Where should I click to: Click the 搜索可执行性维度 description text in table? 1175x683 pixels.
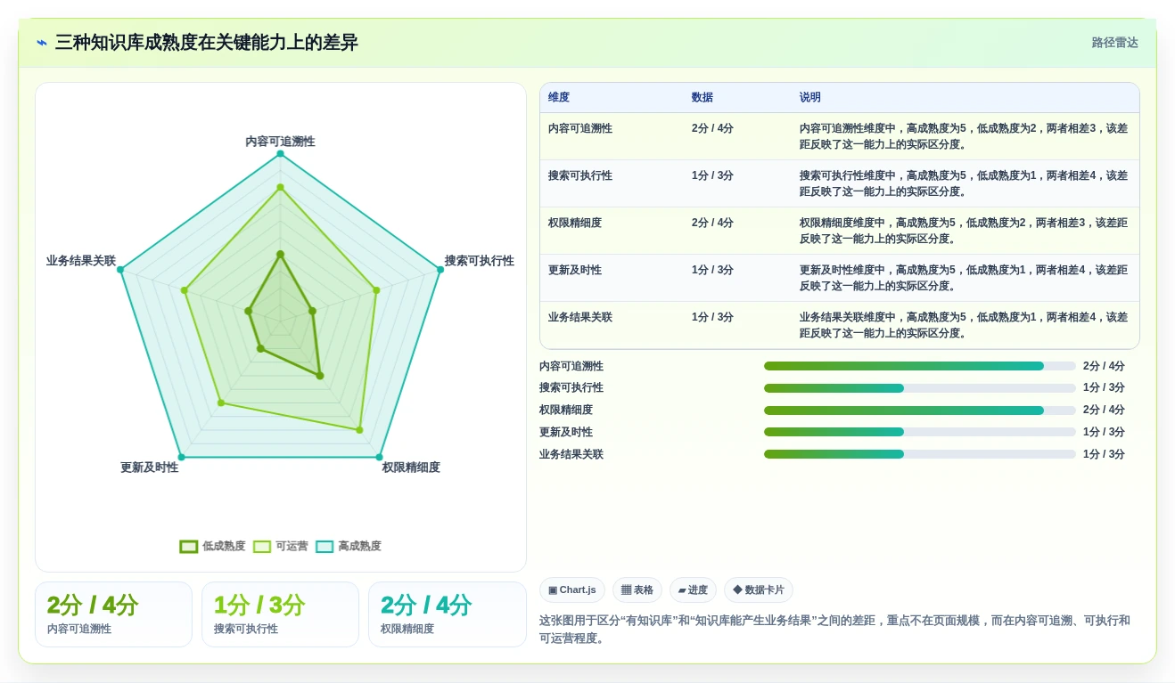click(964, 183)
